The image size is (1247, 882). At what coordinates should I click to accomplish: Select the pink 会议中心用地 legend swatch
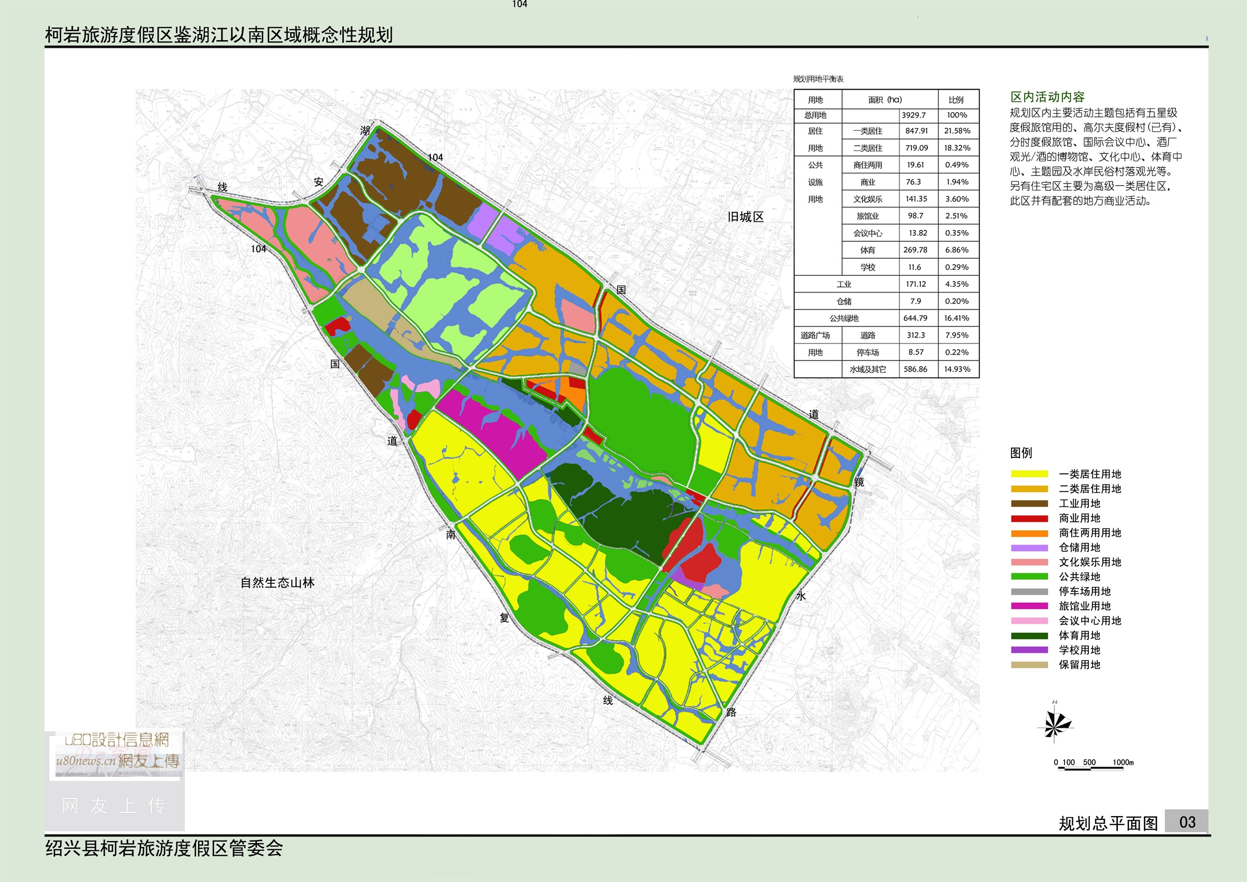[x=1029, y=620]
